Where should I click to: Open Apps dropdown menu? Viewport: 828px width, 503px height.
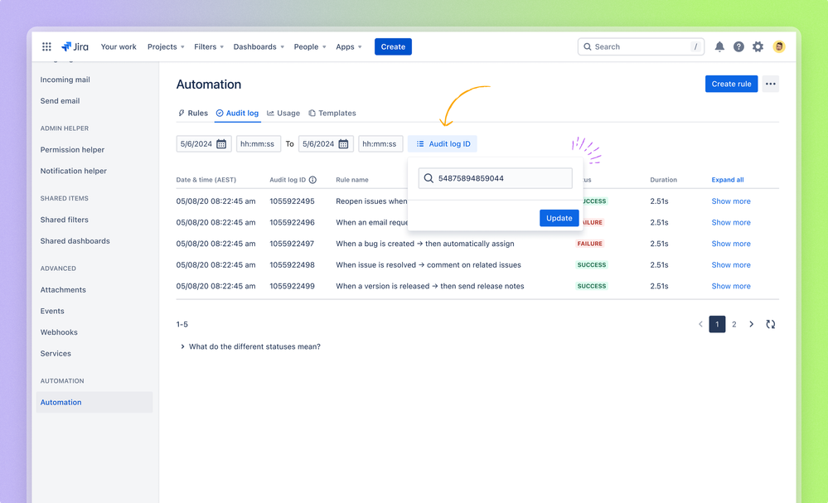tap(348, 46)
